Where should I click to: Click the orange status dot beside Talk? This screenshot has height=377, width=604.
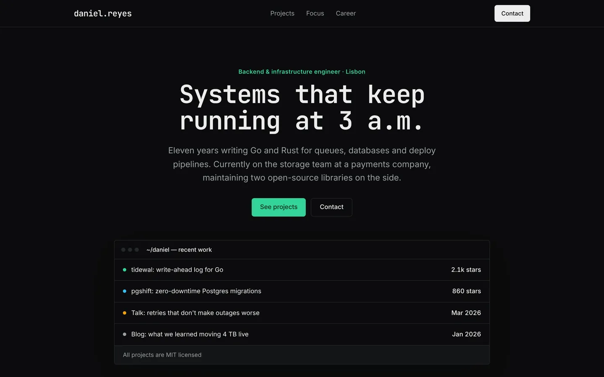pyautogui.click(x=125, y=313)
